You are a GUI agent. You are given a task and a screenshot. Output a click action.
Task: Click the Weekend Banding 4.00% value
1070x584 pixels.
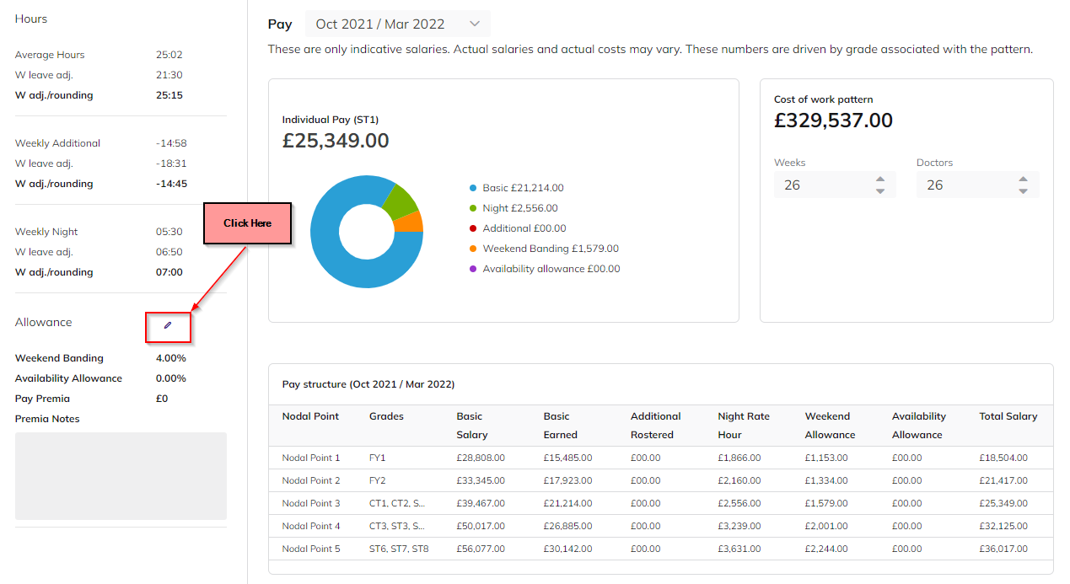[x=171, y=358]
